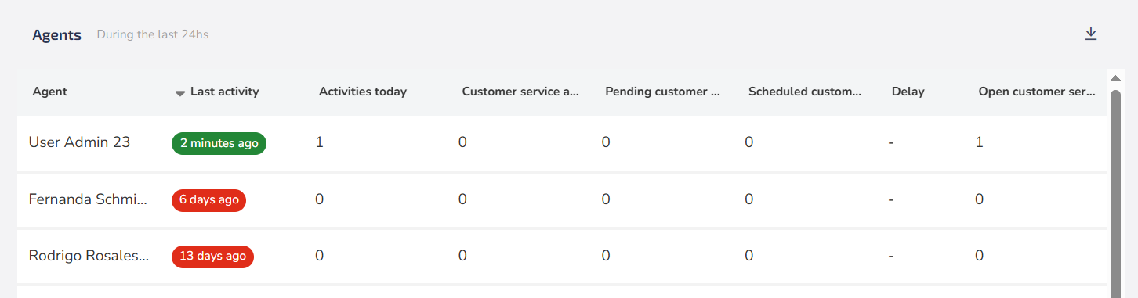This screenshot has width=1138, height=298.
Task: Click the Agents section title
Action: pyautogui.click(x=56, y=35)
